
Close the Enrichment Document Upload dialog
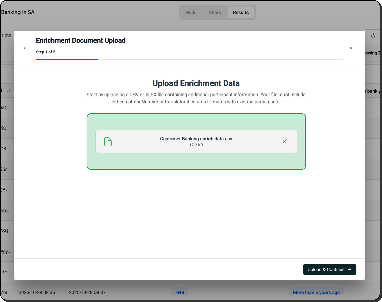[351, 48]
